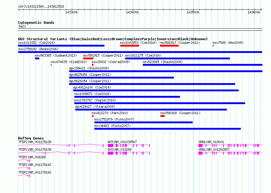Click the esv2751979 (Pinto2007) blue bar
Image resolution: width=271 pixels, height=193 pixels.
[143, 122]
